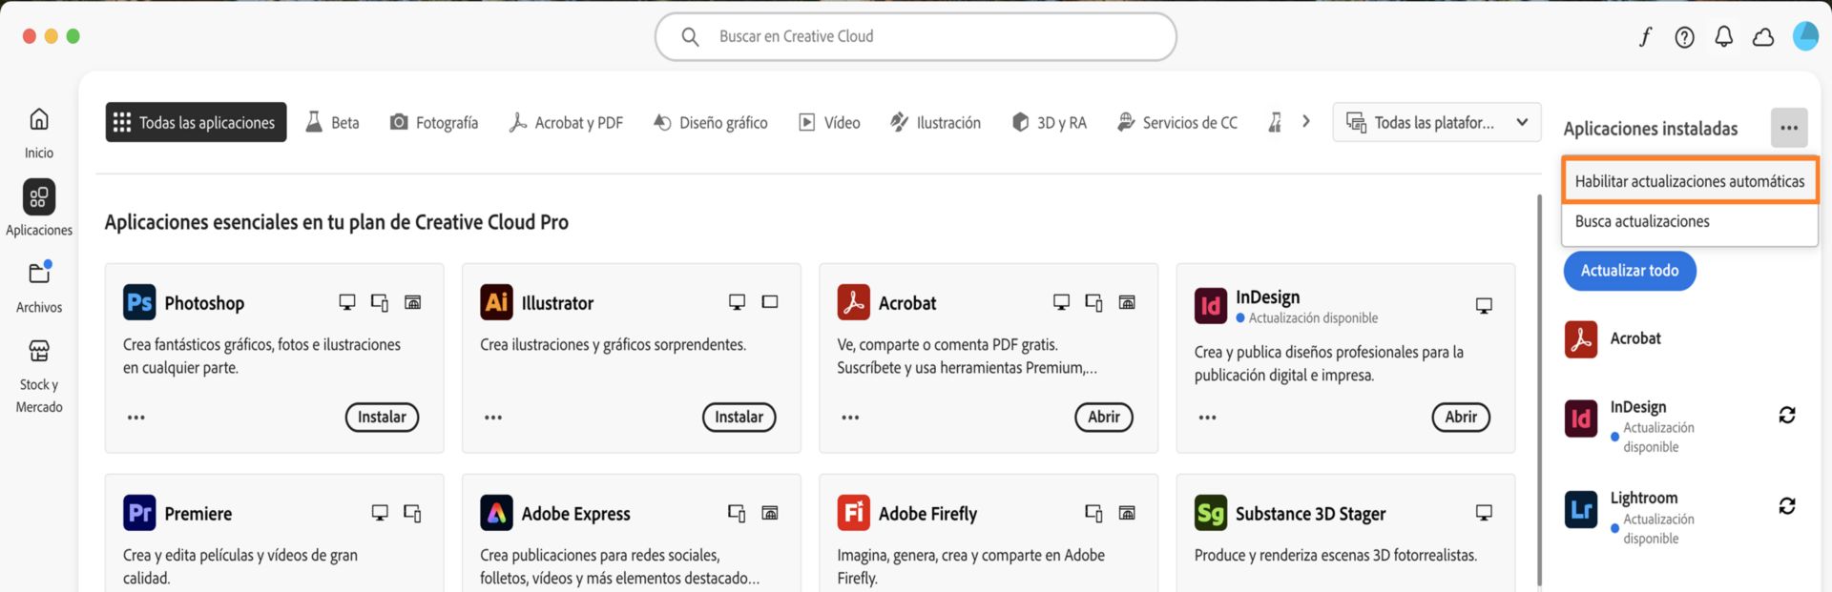The width and height of the screenshot is (1832, 592).
Task: Click the Lightroom Lr icon in installed apps
Action: [1581, 509]
